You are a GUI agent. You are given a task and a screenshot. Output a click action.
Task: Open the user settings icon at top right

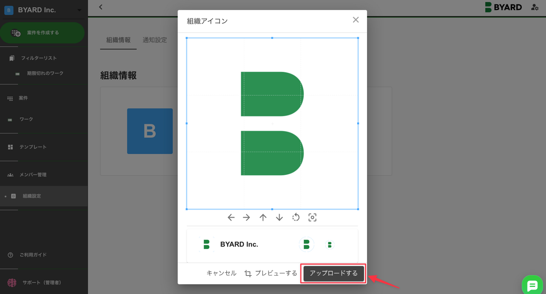(x=535, y=7)
